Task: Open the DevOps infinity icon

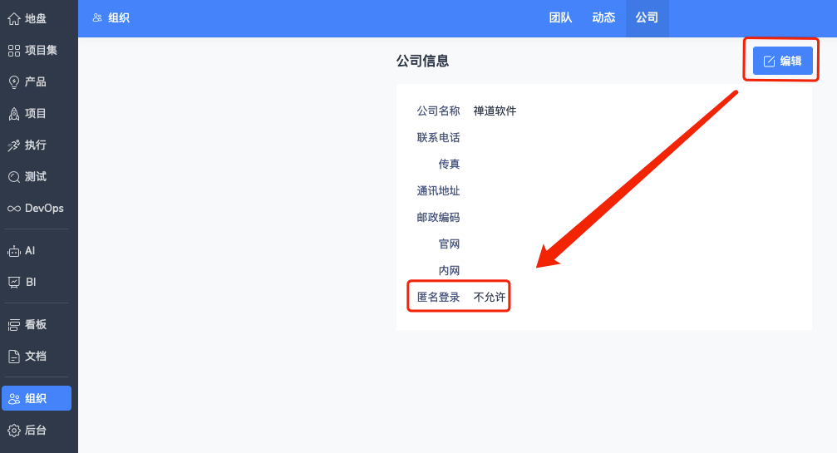Action: (x=14, y=208)
